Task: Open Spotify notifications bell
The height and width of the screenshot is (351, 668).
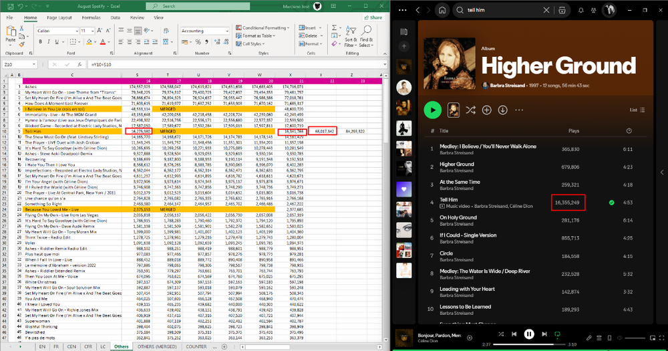Action: pyautogui.click(x=580, y=10)
